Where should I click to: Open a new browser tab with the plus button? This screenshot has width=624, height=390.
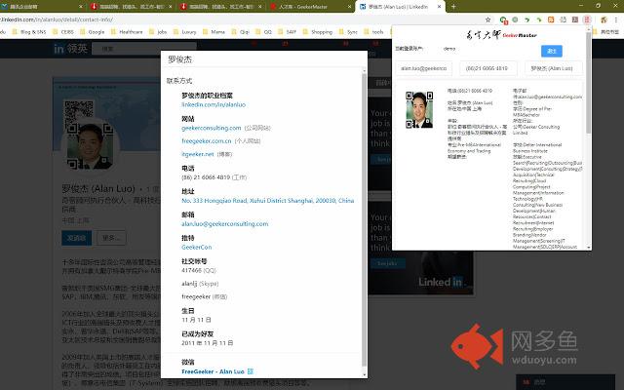coord(453,7)
